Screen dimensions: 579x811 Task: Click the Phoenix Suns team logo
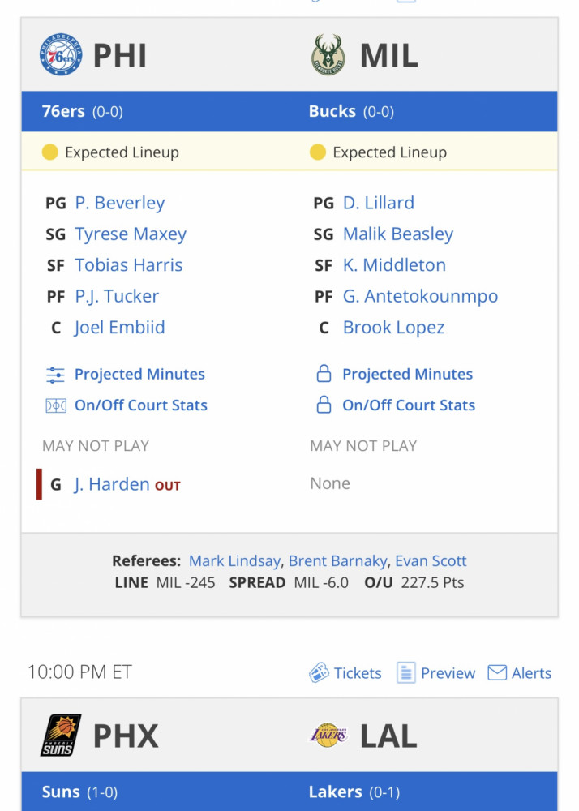[61, 735]
